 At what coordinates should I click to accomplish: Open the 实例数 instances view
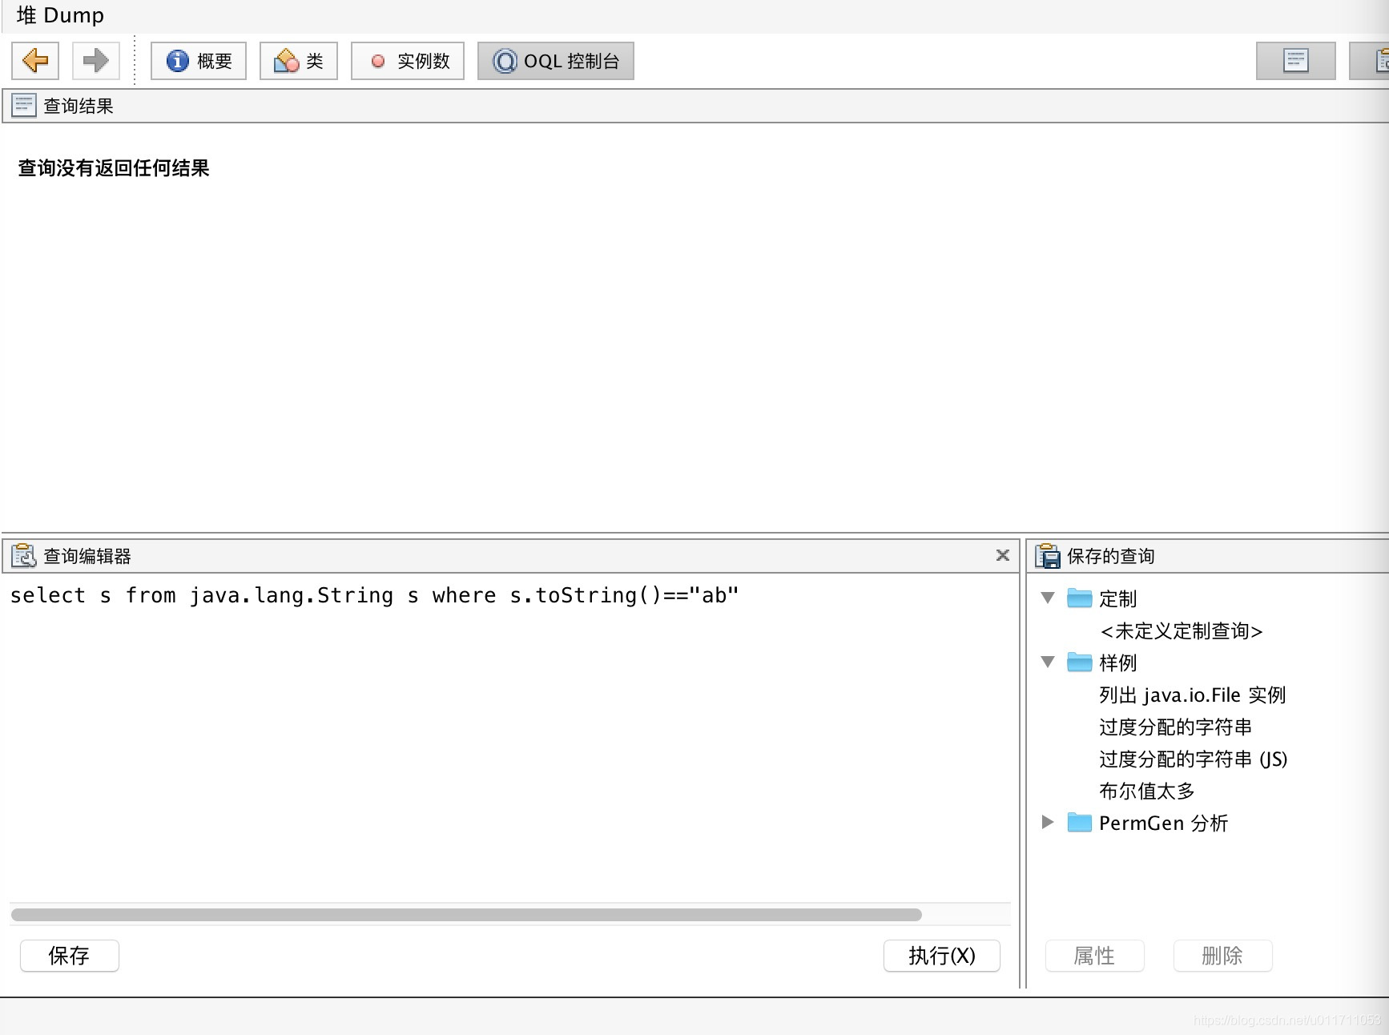click(x=408, y=61)
